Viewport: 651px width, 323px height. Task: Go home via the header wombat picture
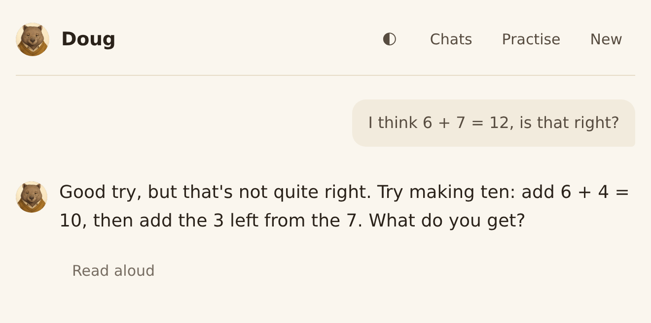[33, 39]
